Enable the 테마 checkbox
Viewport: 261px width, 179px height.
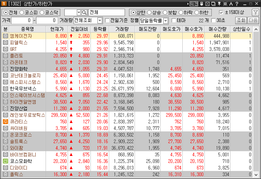(174, 20)
